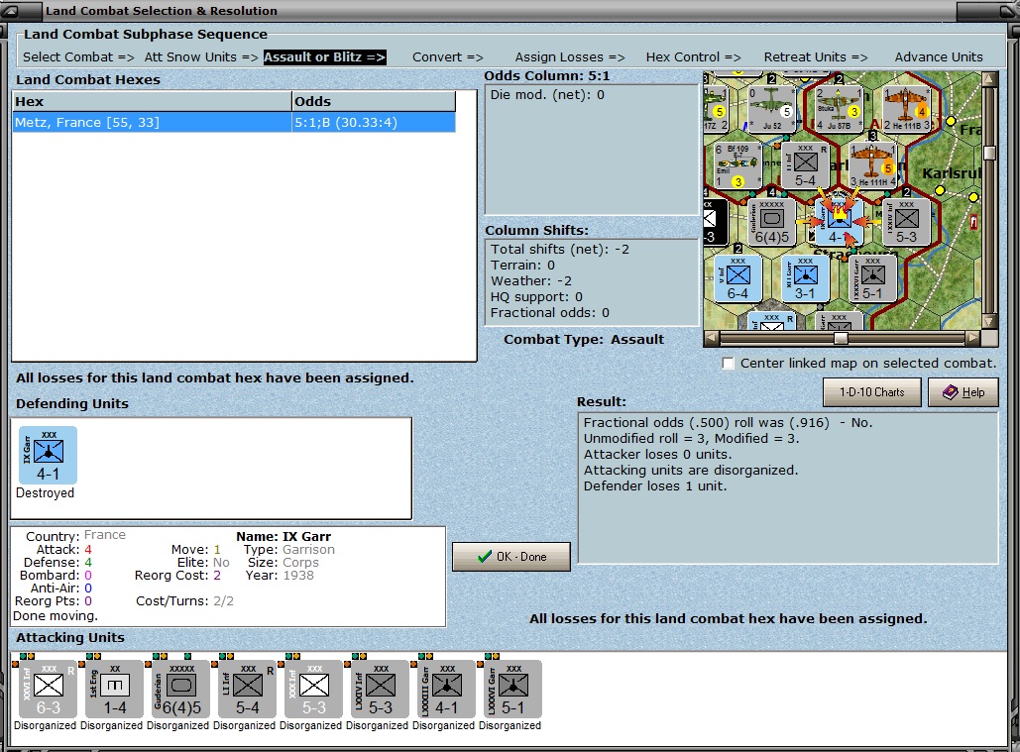
Task: Click the Ju 87B Stuka counter on map
Action: click(x=839, y=109)
